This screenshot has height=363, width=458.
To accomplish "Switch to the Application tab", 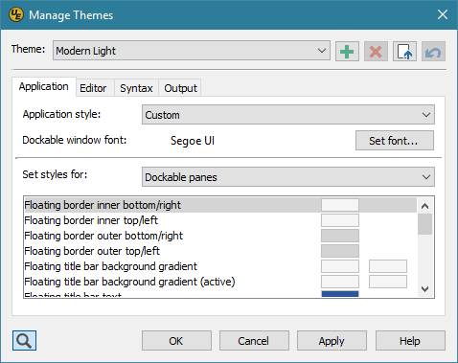I will click(x=44, y=86).
